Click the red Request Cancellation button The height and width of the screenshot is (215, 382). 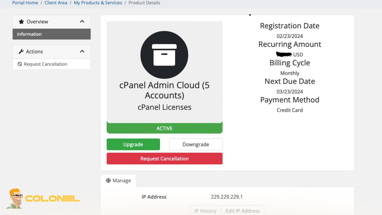tap(164, 159)
